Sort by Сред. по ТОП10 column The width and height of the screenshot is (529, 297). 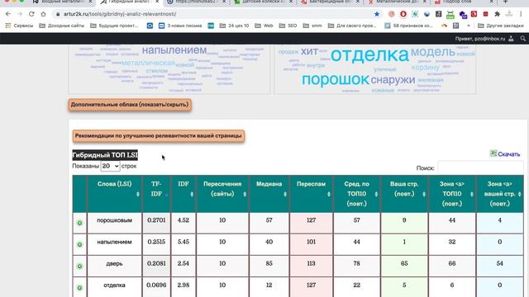(356, 194)
